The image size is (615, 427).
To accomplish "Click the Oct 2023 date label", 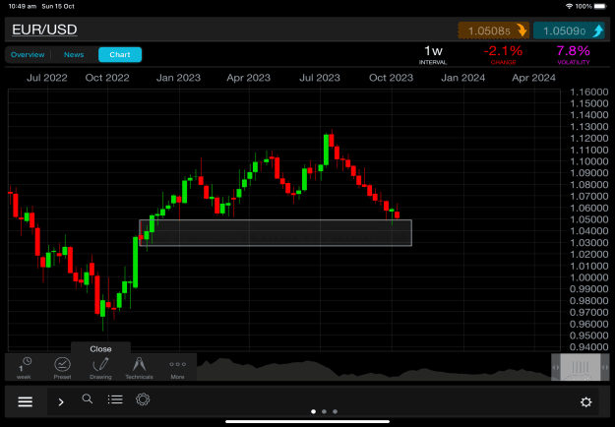I will point(391,78).
